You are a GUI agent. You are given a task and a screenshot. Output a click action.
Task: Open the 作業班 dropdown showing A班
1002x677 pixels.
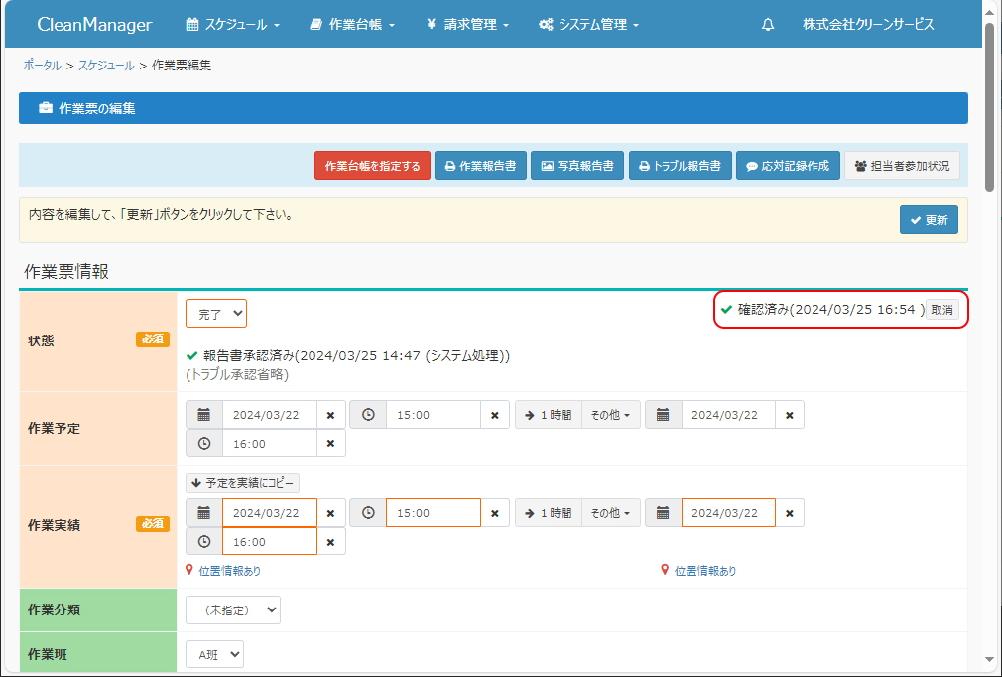pyautogui.click(x=214, y=654)
